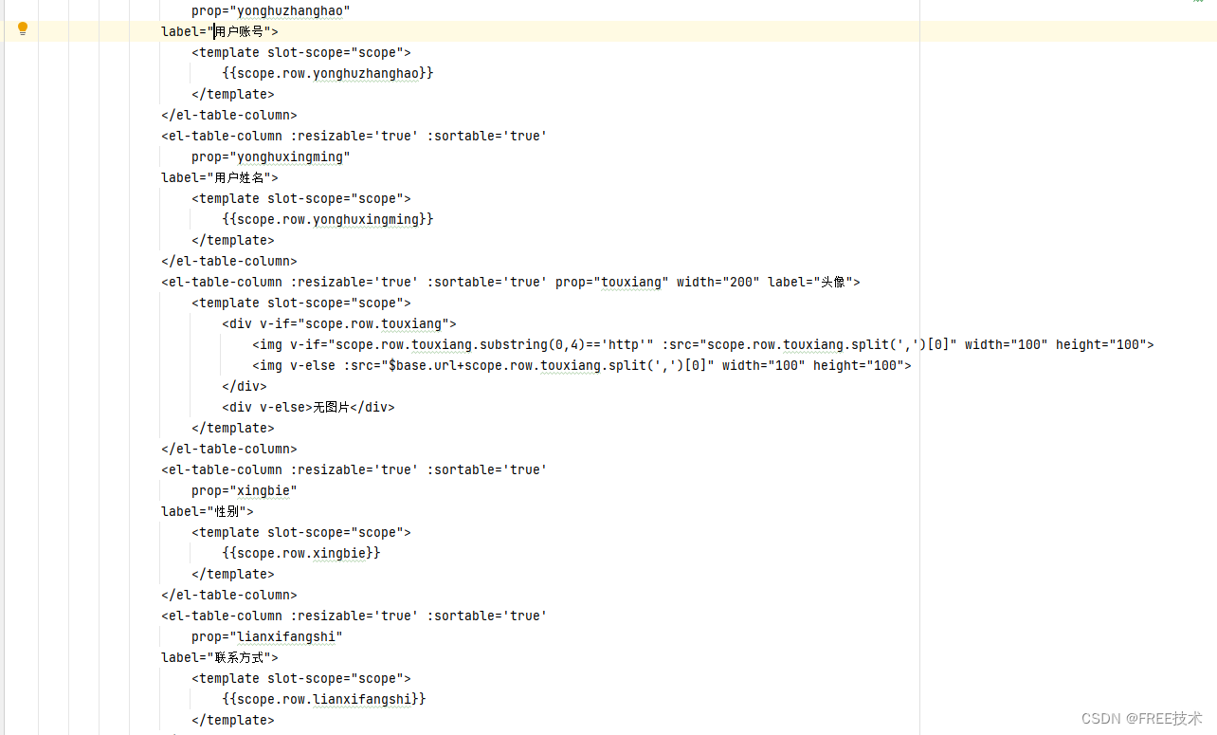Click the label="性别" line
The width and height of the screenshot is (1217, 735).
tap(207, 511)
